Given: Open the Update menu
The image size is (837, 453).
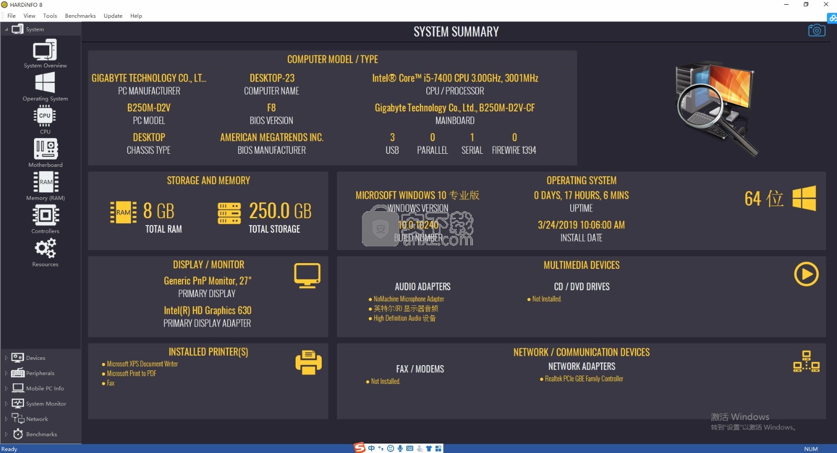Looking at the screenshot, I should pos(113,16).
